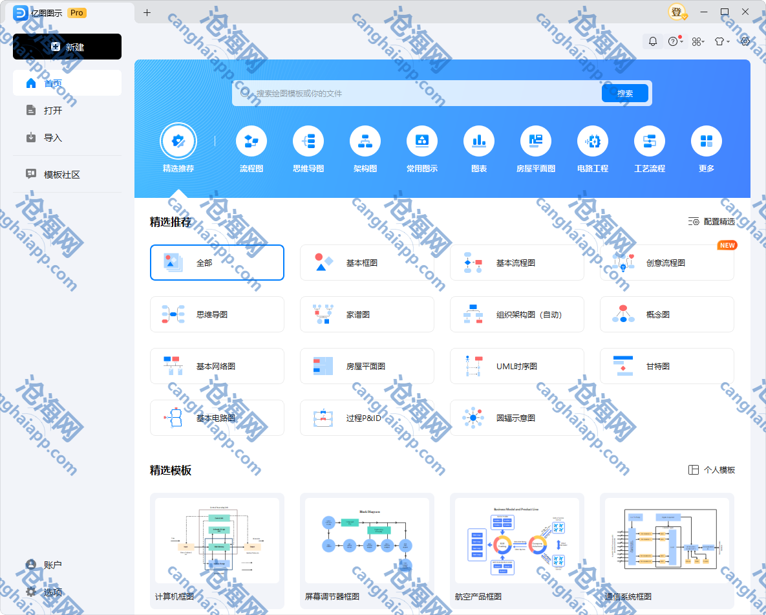766x615 pixels.
Task: Open the template community (模板社区) menu
Action: point(61,175)
